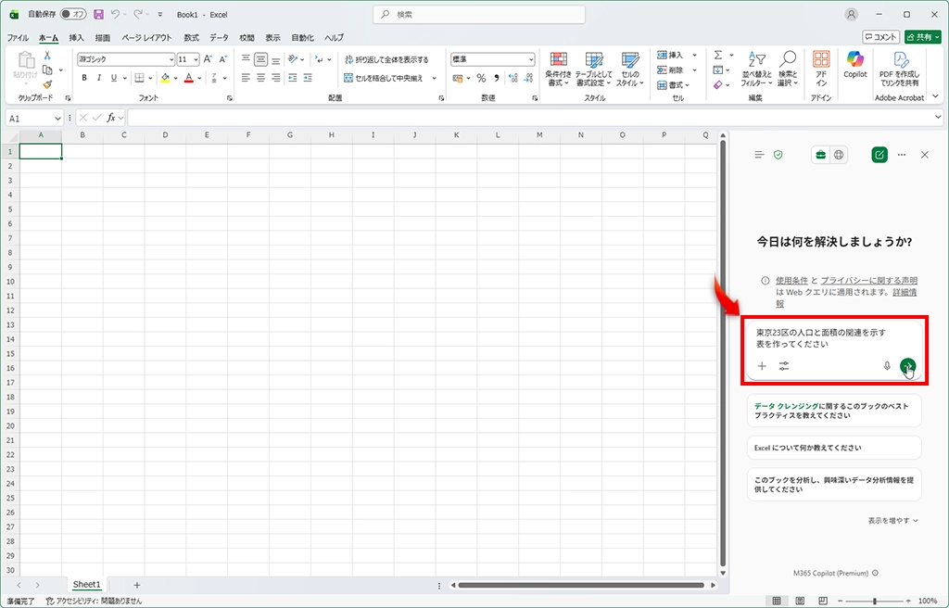Open the number format 標準 dropdown
The height and width of the screenshot is (608, 949).
click(530, 59)
